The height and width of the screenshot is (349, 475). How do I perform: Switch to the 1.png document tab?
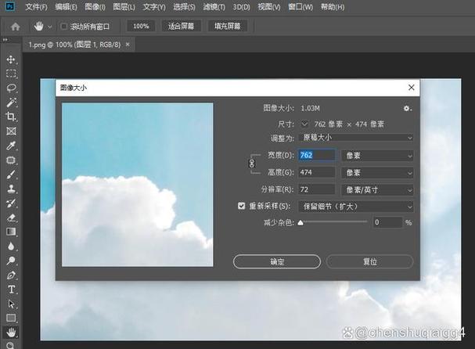[74, 45]
